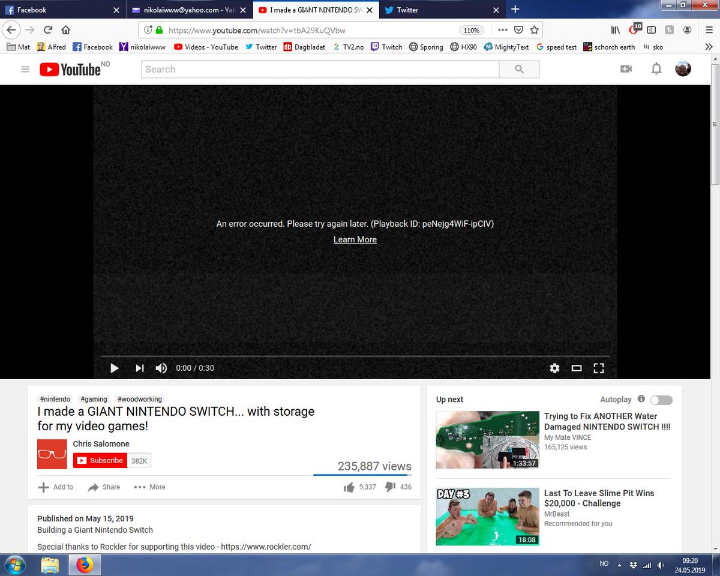Click Firefox back navigation arrow

point(11,30)
